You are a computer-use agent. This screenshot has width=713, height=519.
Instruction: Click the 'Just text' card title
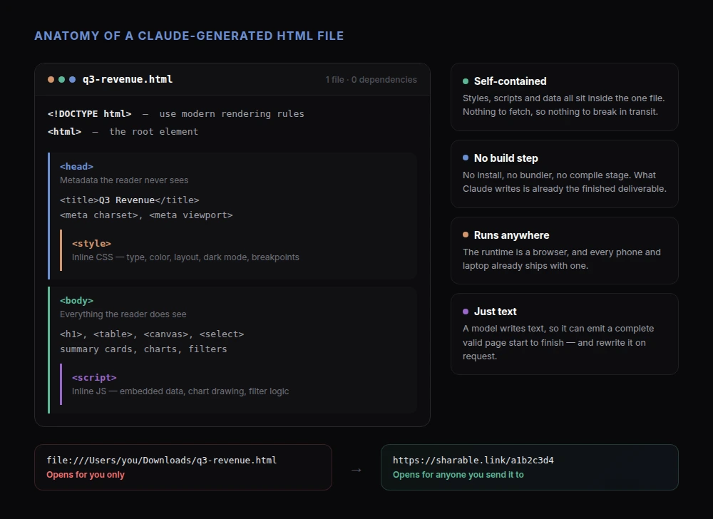click(x=496, y=312)
